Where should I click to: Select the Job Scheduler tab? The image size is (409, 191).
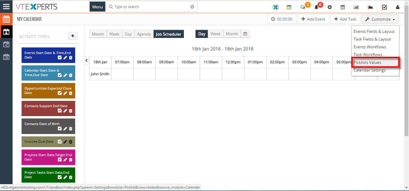pos(169,34)
